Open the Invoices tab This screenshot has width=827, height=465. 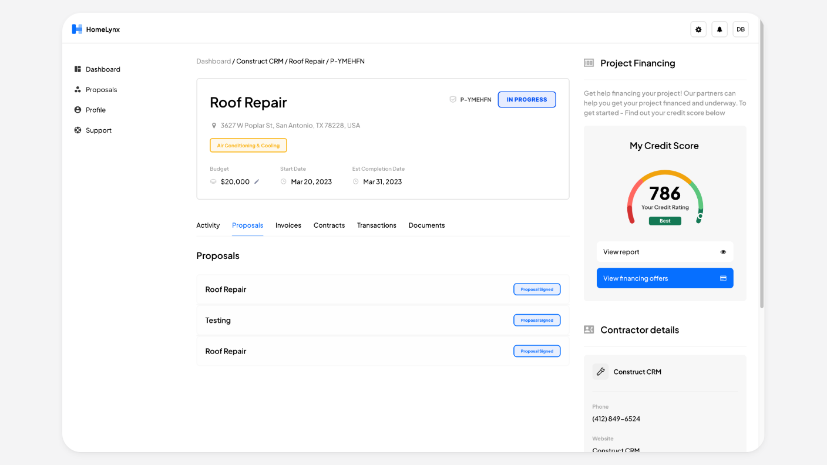pos(288,225)
